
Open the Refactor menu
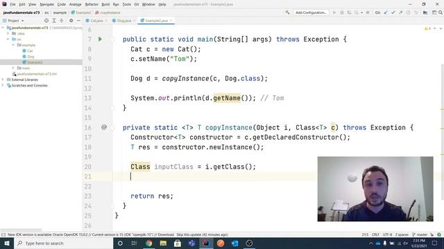point(92,4)
